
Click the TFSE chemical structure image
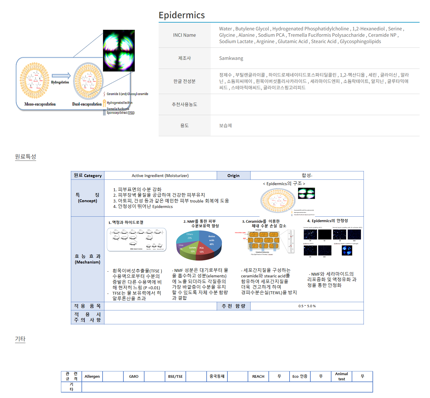137,239
